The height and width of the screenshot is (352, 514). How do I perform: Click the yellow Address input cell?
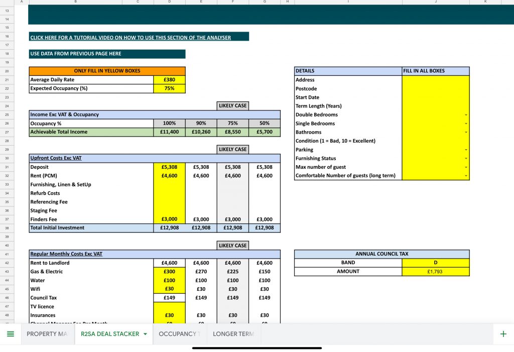click(435, 80)
